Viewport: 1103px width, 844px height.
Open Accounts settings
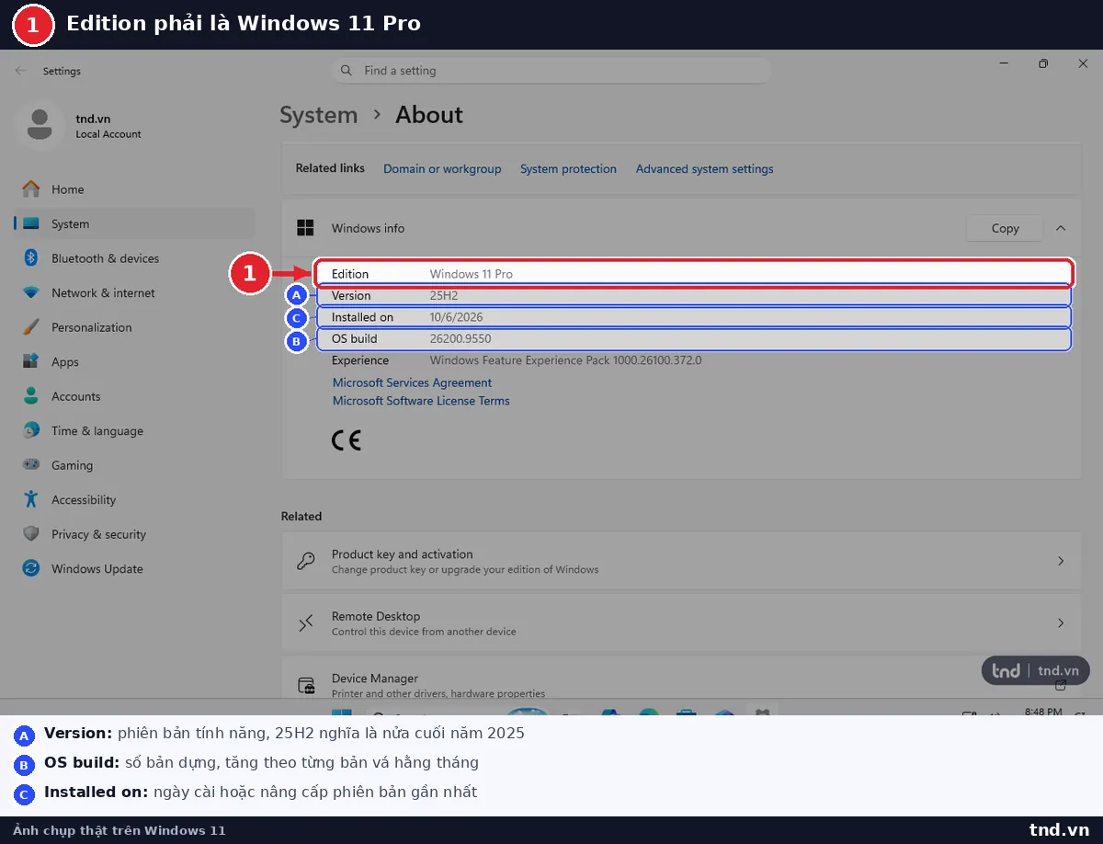point(134,396)
